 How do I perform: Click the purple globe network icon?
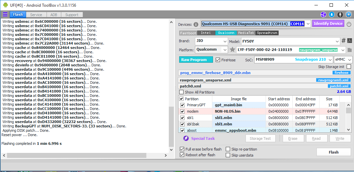pyautogui.click(x=323, y=15)
